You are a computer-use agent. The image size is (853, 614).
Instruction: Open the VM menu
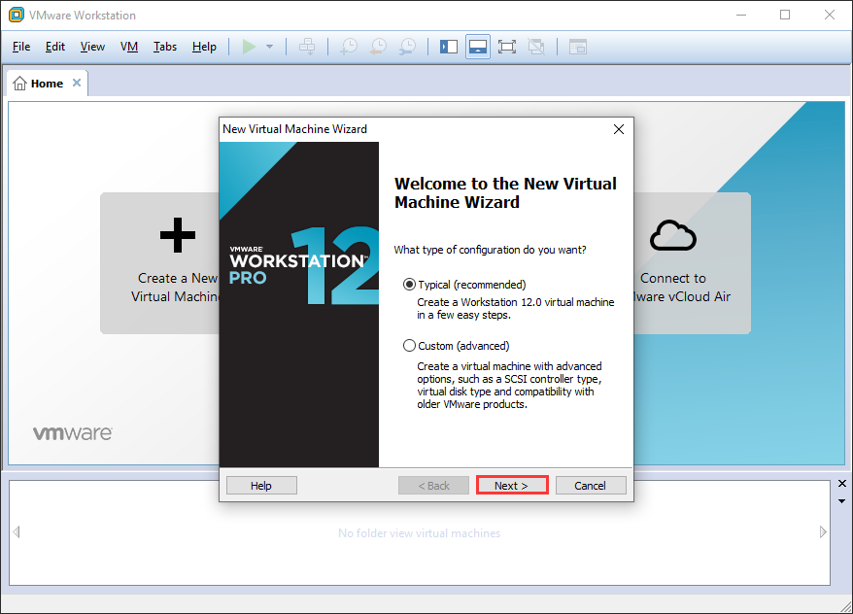129,47
